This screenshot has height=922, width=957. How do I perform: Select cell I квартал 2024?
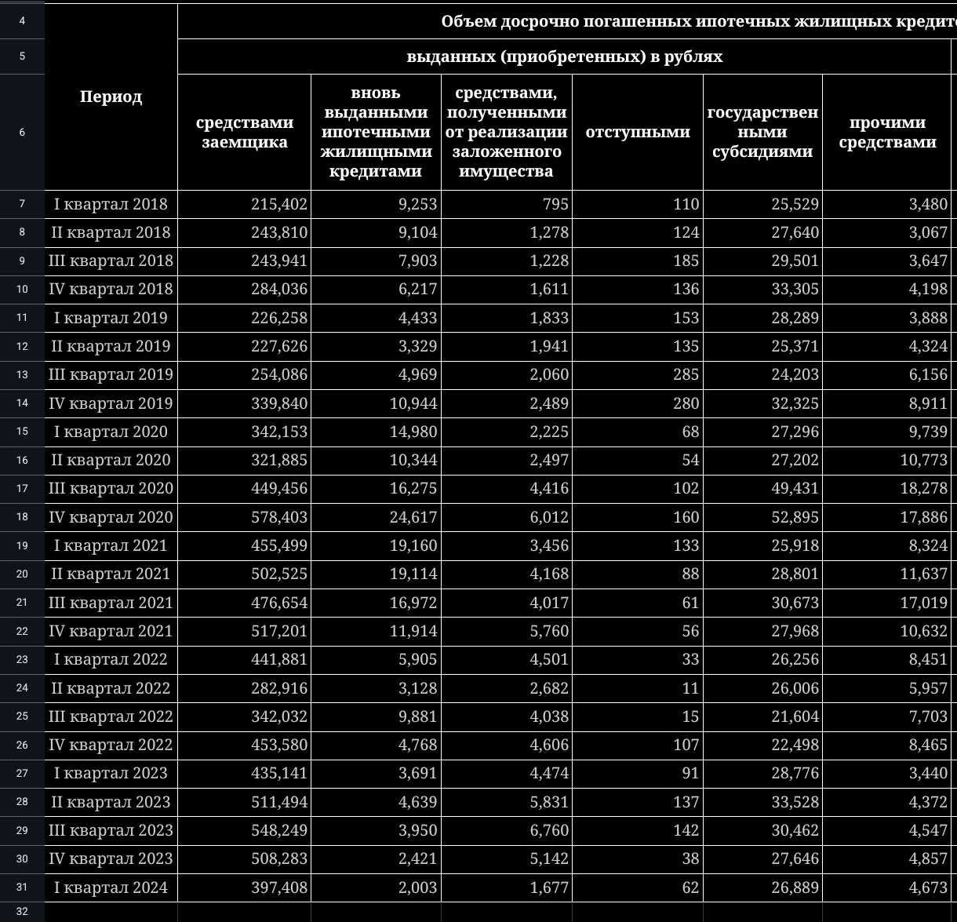pyautogui.click(x=111, y=887)
